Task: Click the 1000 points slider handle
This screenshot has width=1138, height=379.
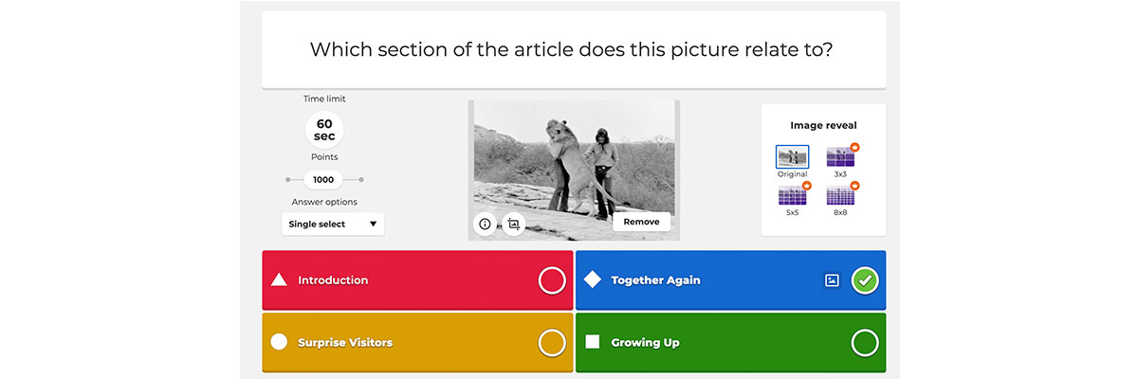Action: (323, 179)
